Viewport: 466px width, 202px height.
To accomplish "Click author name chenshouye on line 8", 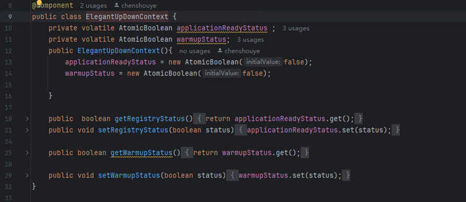I will point(139,5).
